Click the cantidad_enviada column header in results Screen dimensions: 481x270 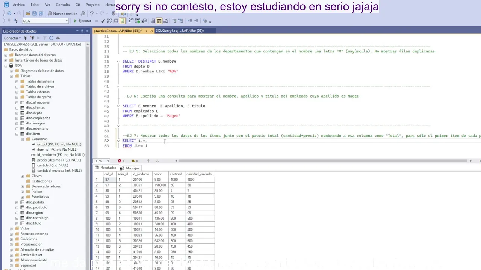[x=199, y=174]
